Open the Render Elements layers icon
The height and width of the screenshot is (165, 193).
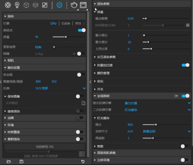36,5
